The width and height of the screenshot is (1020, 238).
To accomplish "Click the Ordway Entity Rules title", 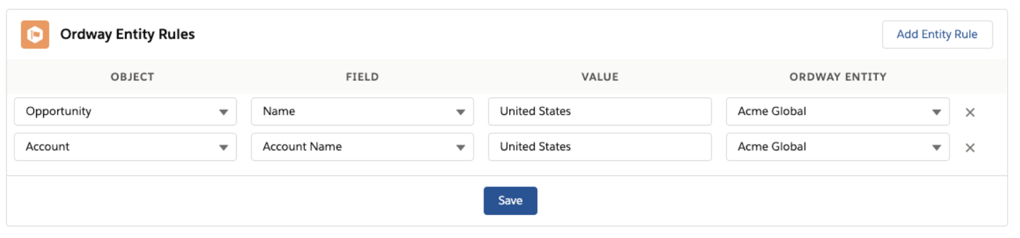I will (x=128, y=35).
